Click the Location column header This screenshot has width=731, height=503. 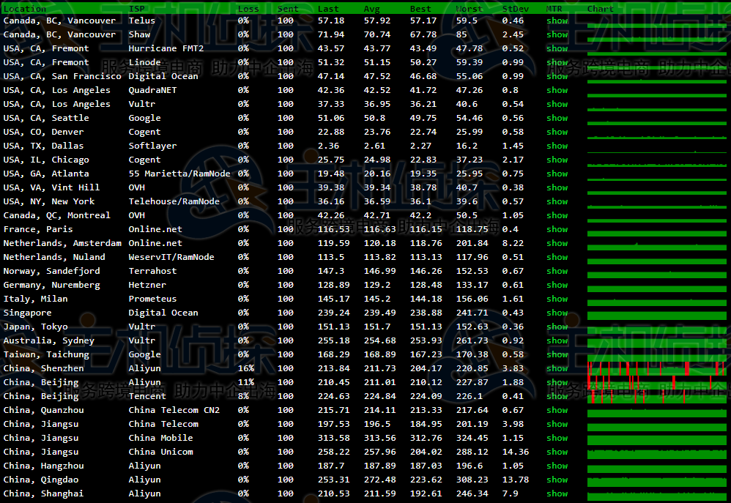(x=25, y=9)
